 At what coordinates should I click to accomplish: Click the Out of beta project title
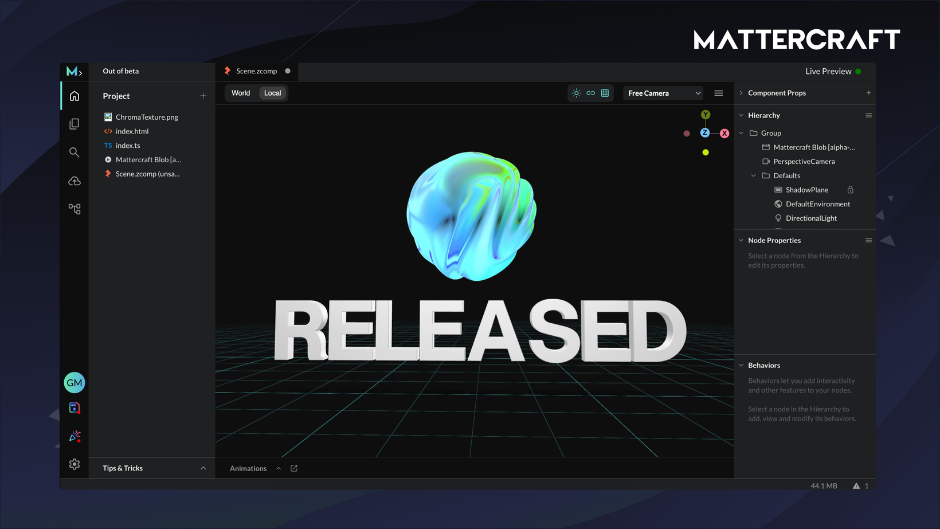click(x=121, y=71)
